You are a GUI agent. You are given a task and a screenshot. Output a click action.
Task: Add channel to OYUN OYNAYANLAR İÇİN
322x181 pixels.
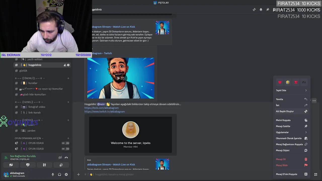[68, 138]
